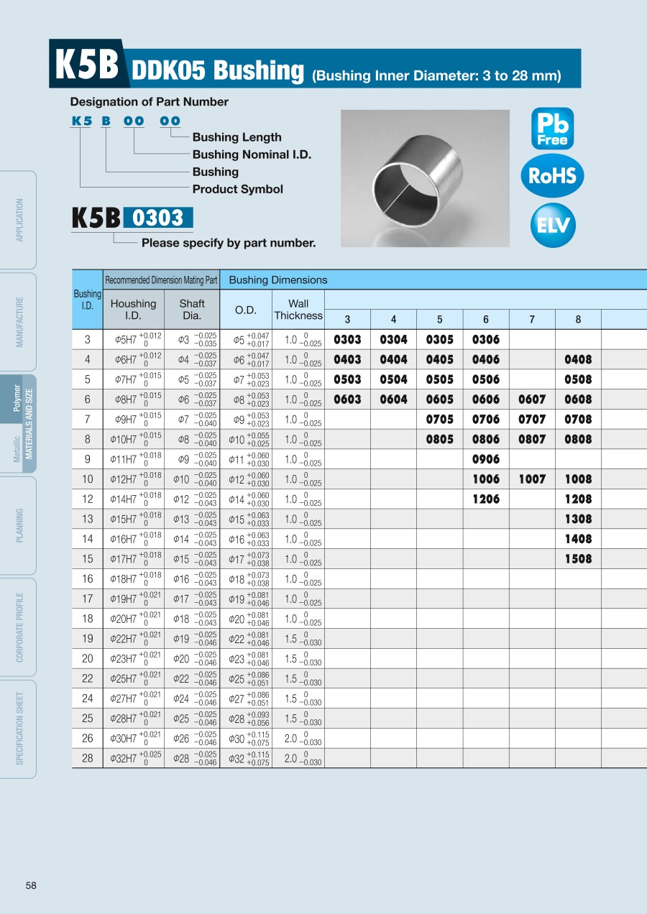The width and height of the screenshot is (647, 914).
Task: Click the Pb Free badge icon
Action: 552,129
